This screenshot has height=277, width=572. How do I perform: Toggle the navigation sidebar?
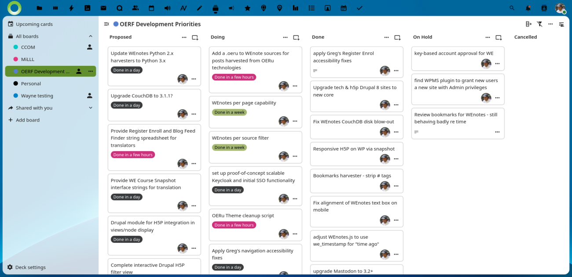click(106, 24)
